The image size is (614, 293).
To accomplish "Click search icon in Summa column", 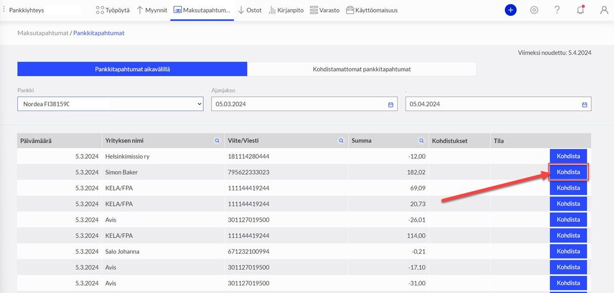I will [422, 141].
